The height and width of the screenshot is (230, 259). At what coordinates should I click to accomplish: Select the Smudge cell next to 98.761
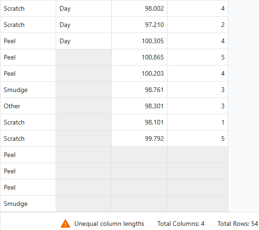[x=28, y=90]
